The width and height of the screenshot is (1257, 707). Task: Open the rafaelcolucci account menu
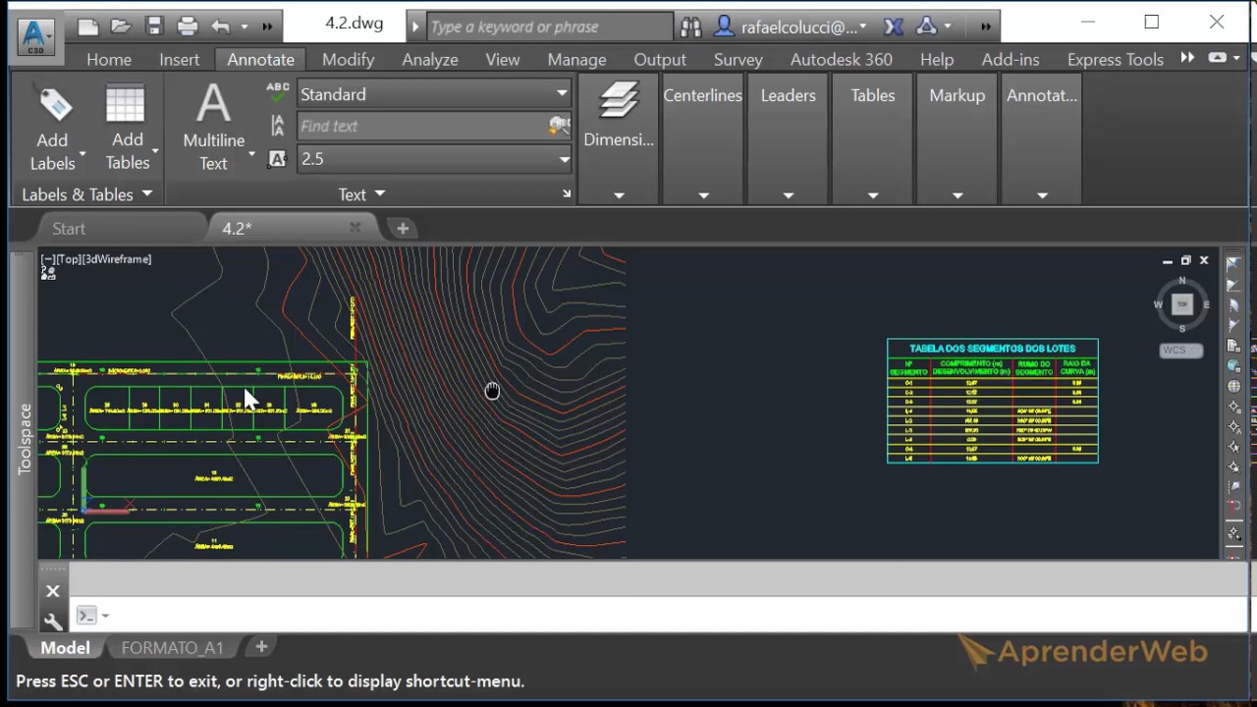click(x=792, y=27)
